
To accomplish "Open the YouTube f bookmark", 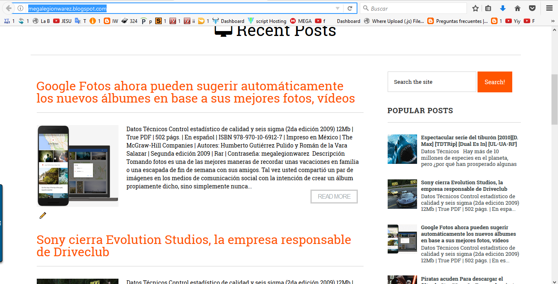I will [x=320, y=21].
